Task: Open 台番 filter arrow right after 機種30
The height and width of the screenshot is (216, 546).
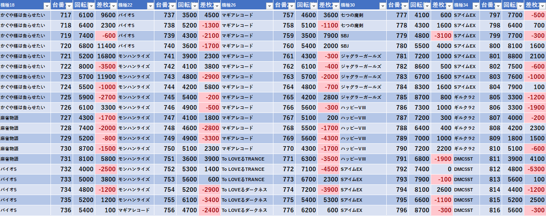Action: pos(405,5)
